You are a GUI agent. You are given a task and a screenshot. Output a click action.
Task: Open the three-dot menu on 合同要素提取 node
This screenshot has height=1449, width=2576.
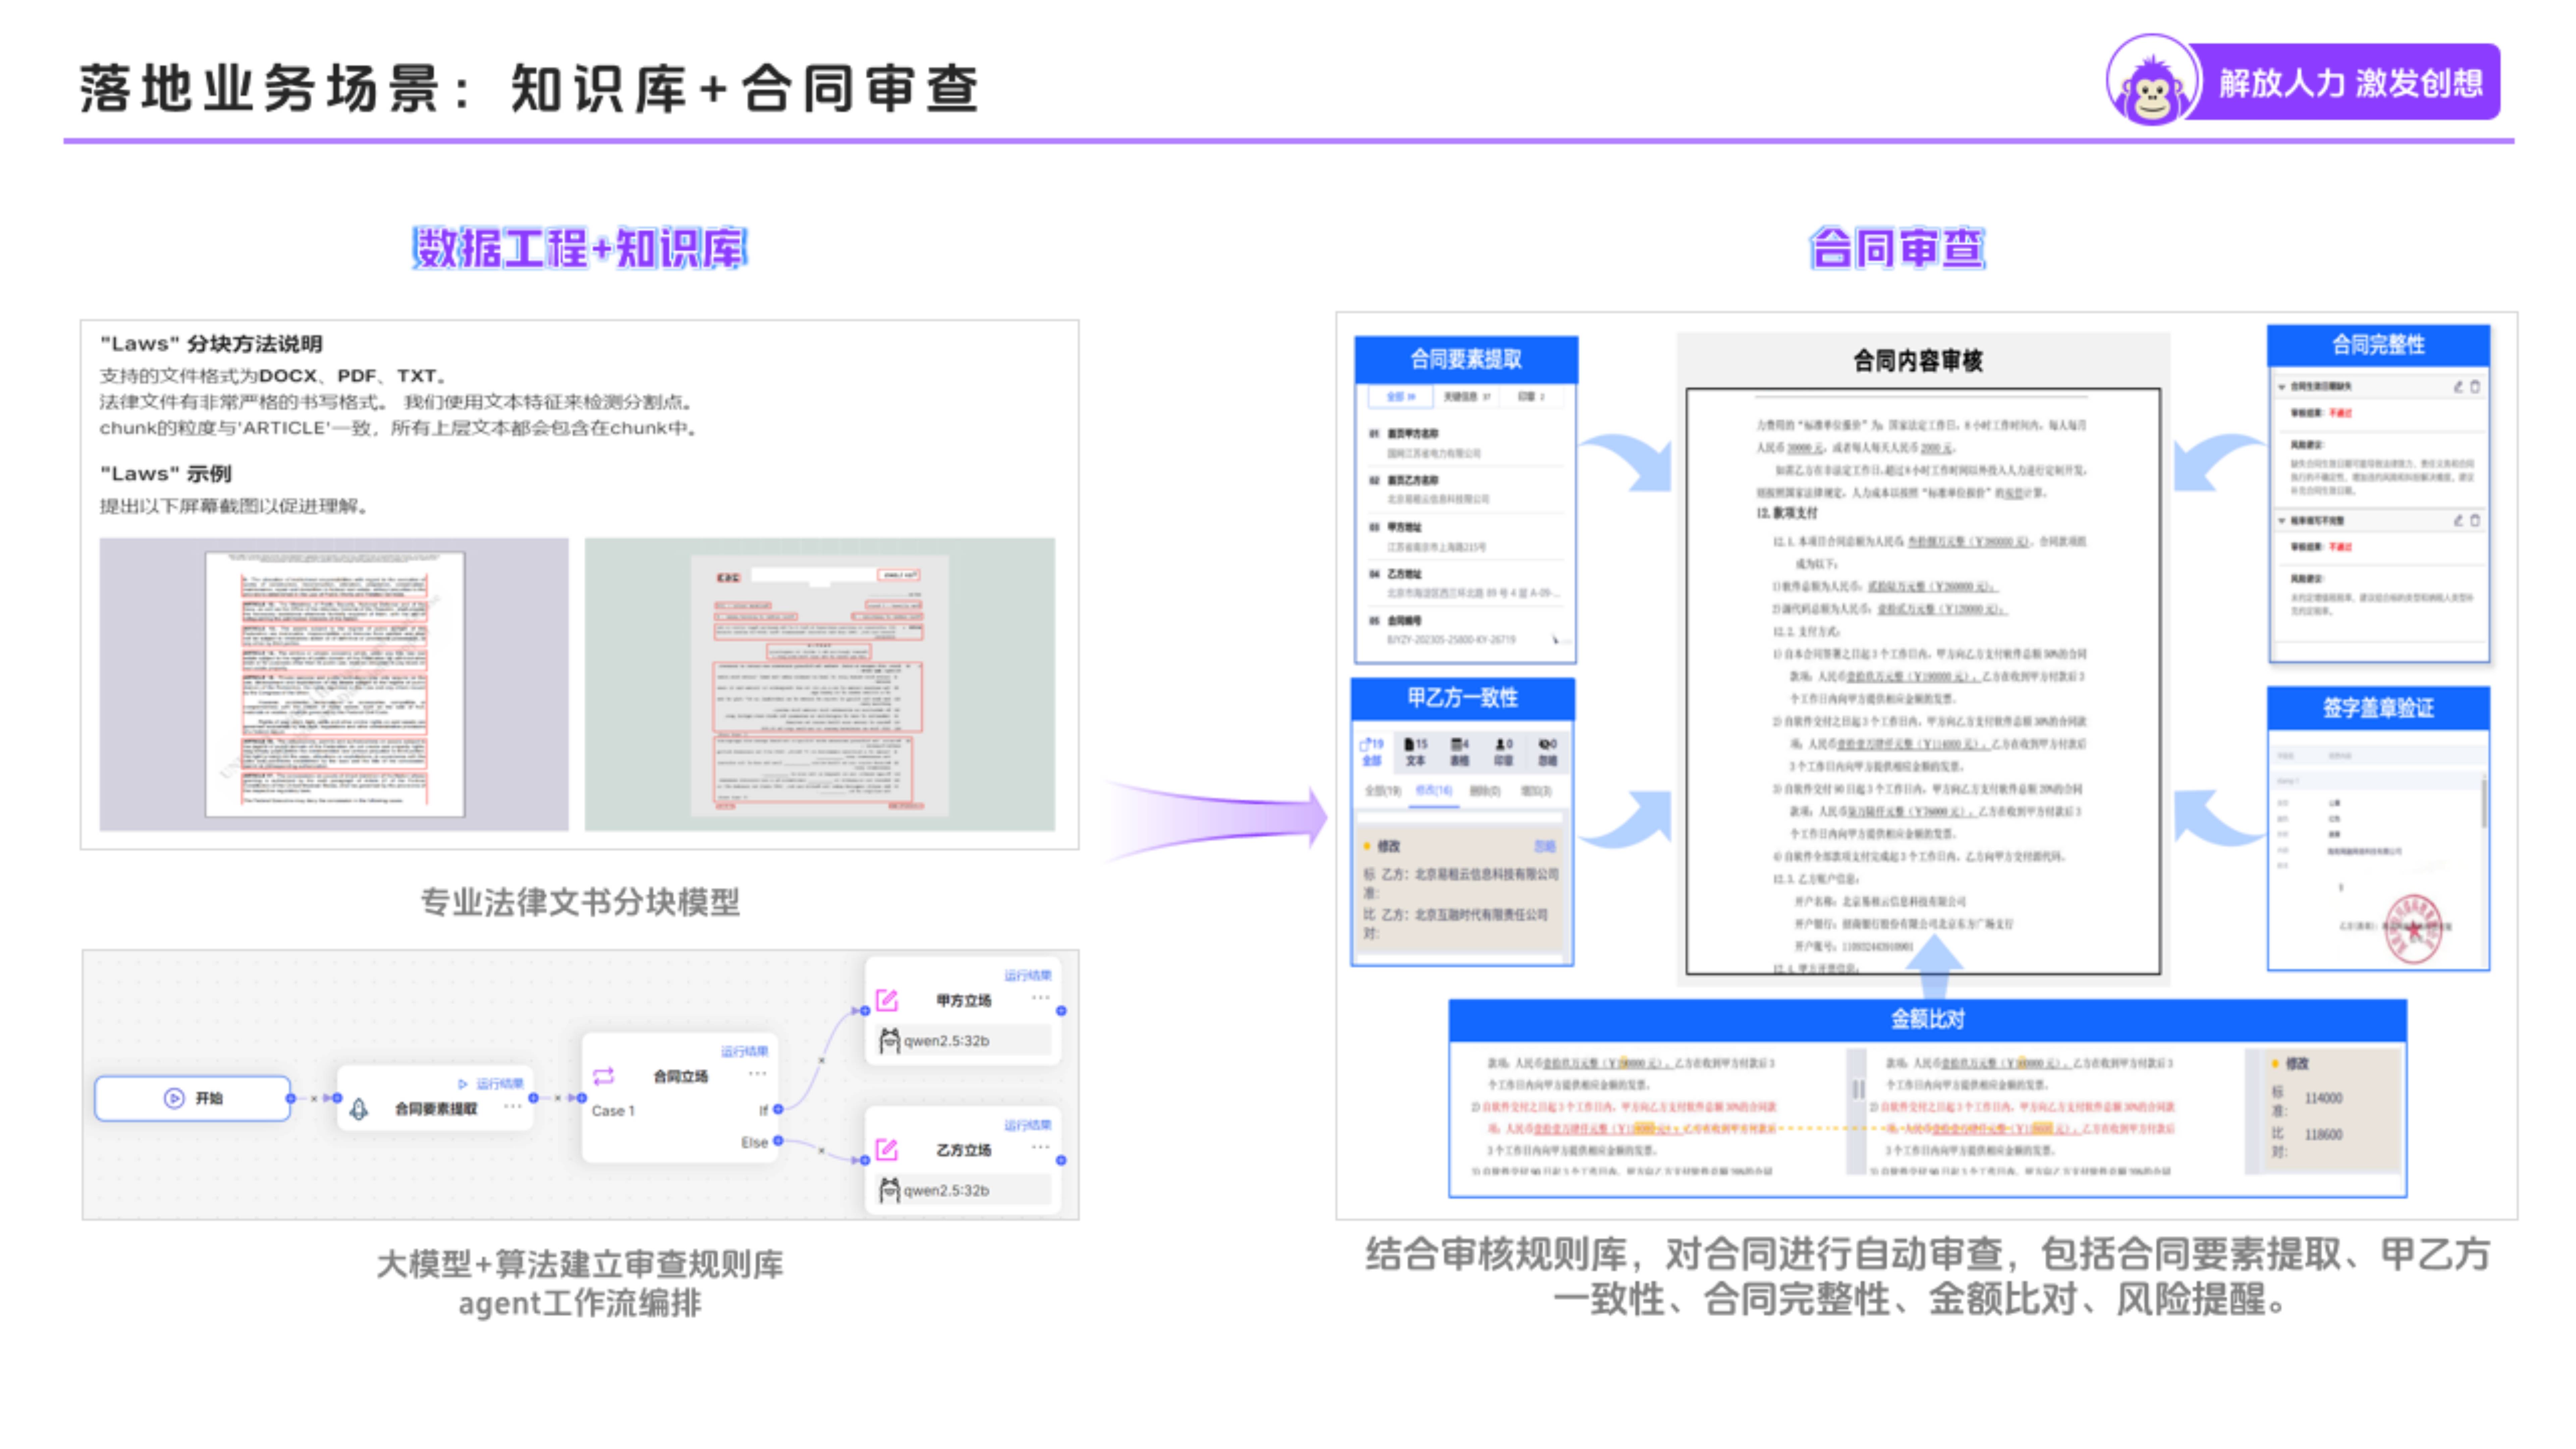513,1106
